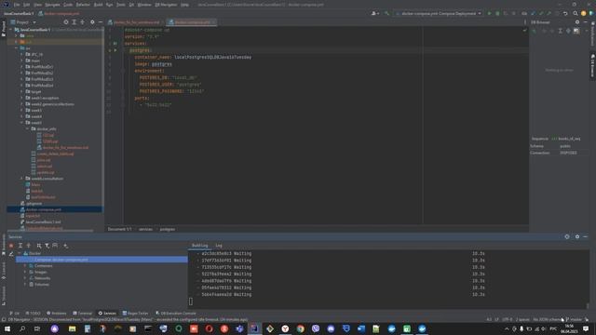This screenshot has height=335, width=596.
Task: Expand all nodes icon in Services toolbar
Action: click(20, 246)
